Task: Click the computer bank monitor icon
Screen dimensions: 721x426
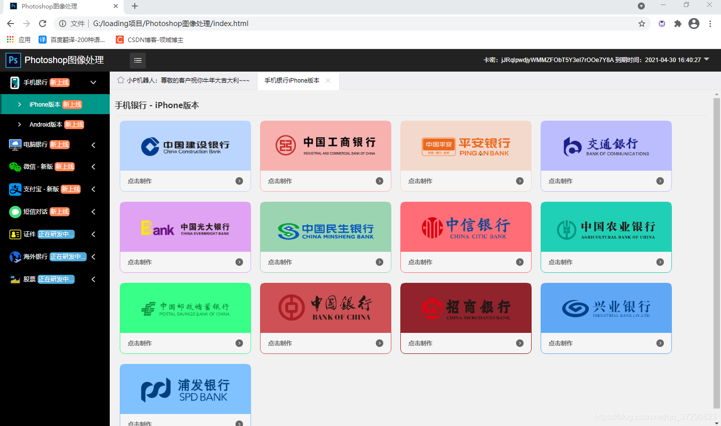Action: (x=15, y=145)
